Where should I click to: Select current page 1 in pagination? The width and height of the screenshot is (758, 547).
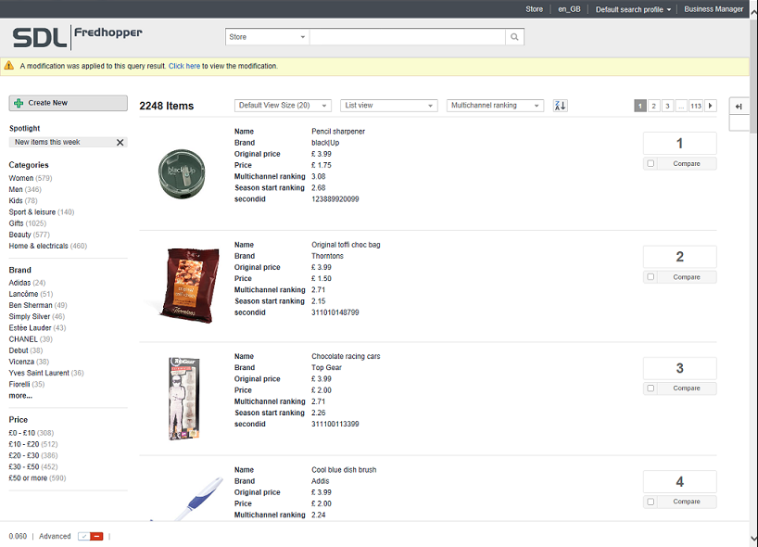640,106
